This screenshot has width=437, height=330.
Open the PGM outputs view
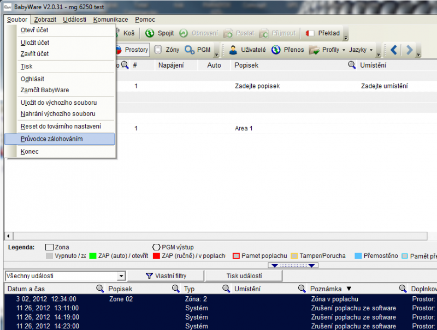click(x=190, y=50)
